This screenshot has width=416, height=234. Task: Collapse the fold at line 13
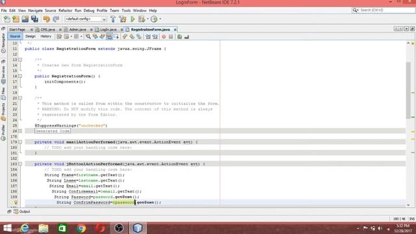pyautogui.click(x=20, y=60)
